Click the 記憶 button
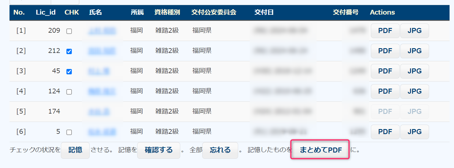This screenshot has height=168, width=454. point(75,150)
